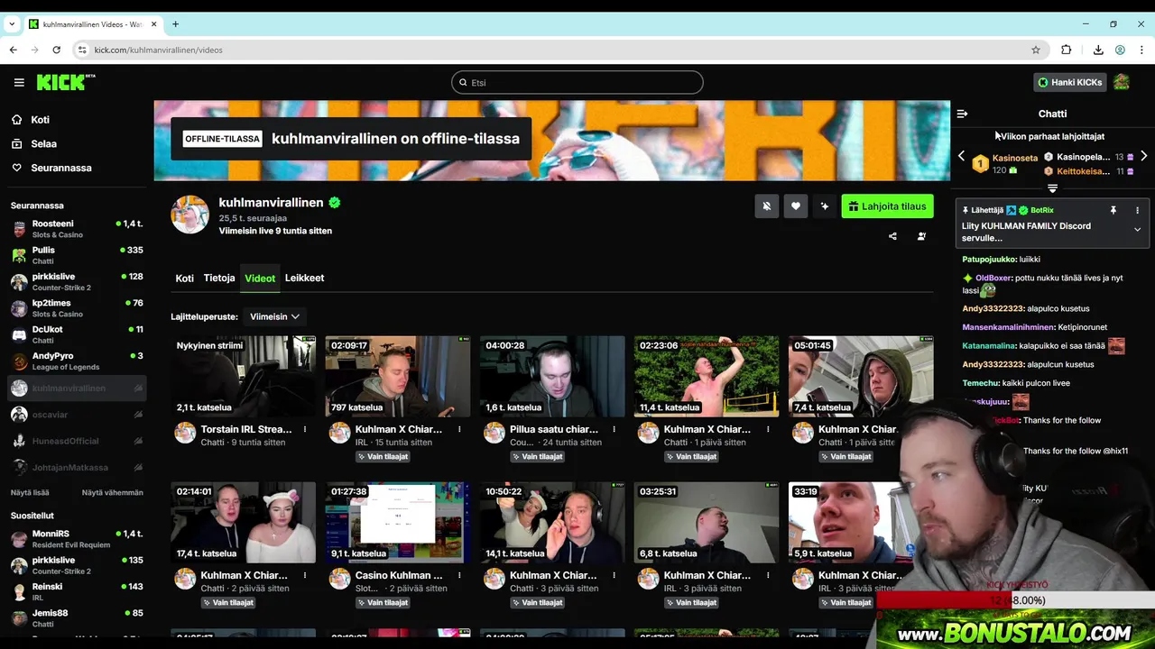
Task: Open AndyPyro channel in sidebar
Action: point(77,361)
